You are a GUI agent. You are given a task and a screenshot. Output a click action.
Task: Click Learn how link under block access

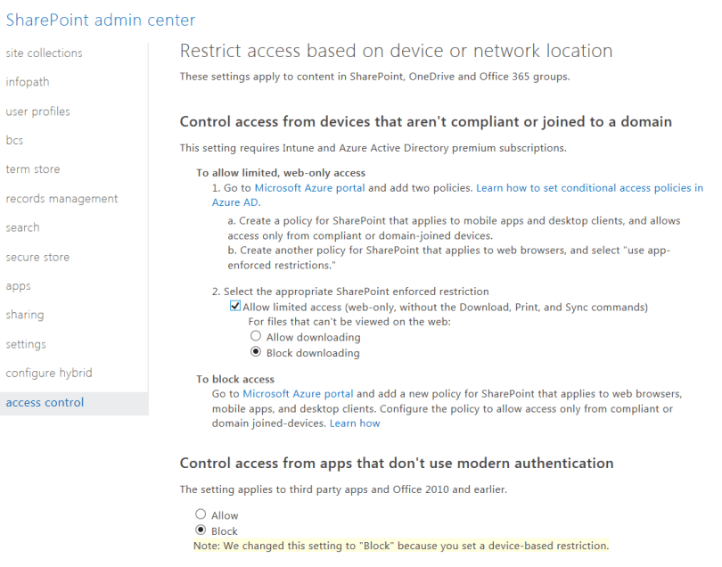pyautogui.click(x=355, y=423)
